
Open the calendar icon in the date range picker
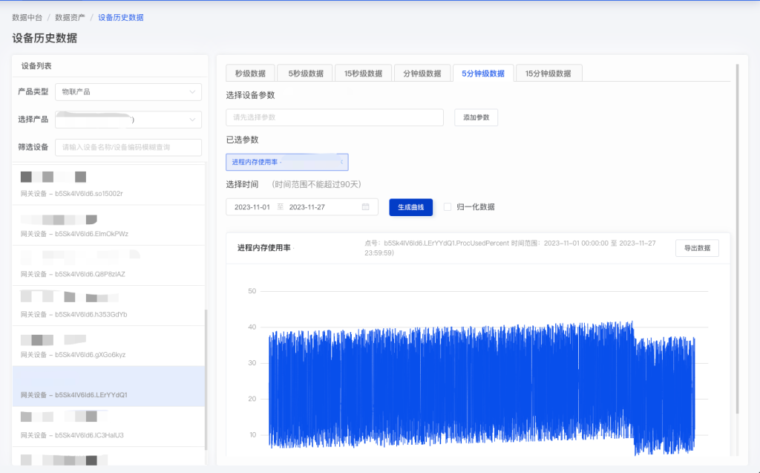(364, 207)
